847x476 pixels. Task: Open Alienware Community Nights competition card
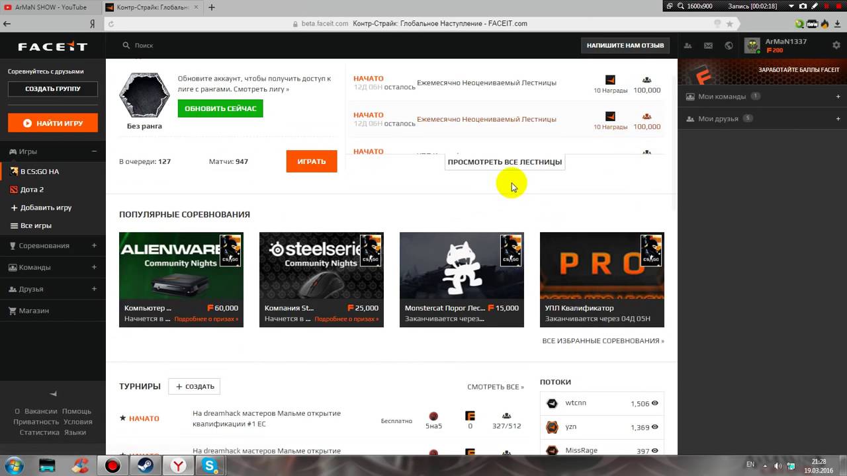[181, 280]
